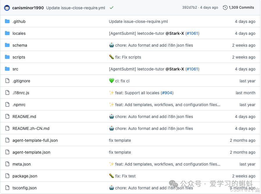Click the file icon beside README.md
The image size is (261, 194).
click(7, 116)
